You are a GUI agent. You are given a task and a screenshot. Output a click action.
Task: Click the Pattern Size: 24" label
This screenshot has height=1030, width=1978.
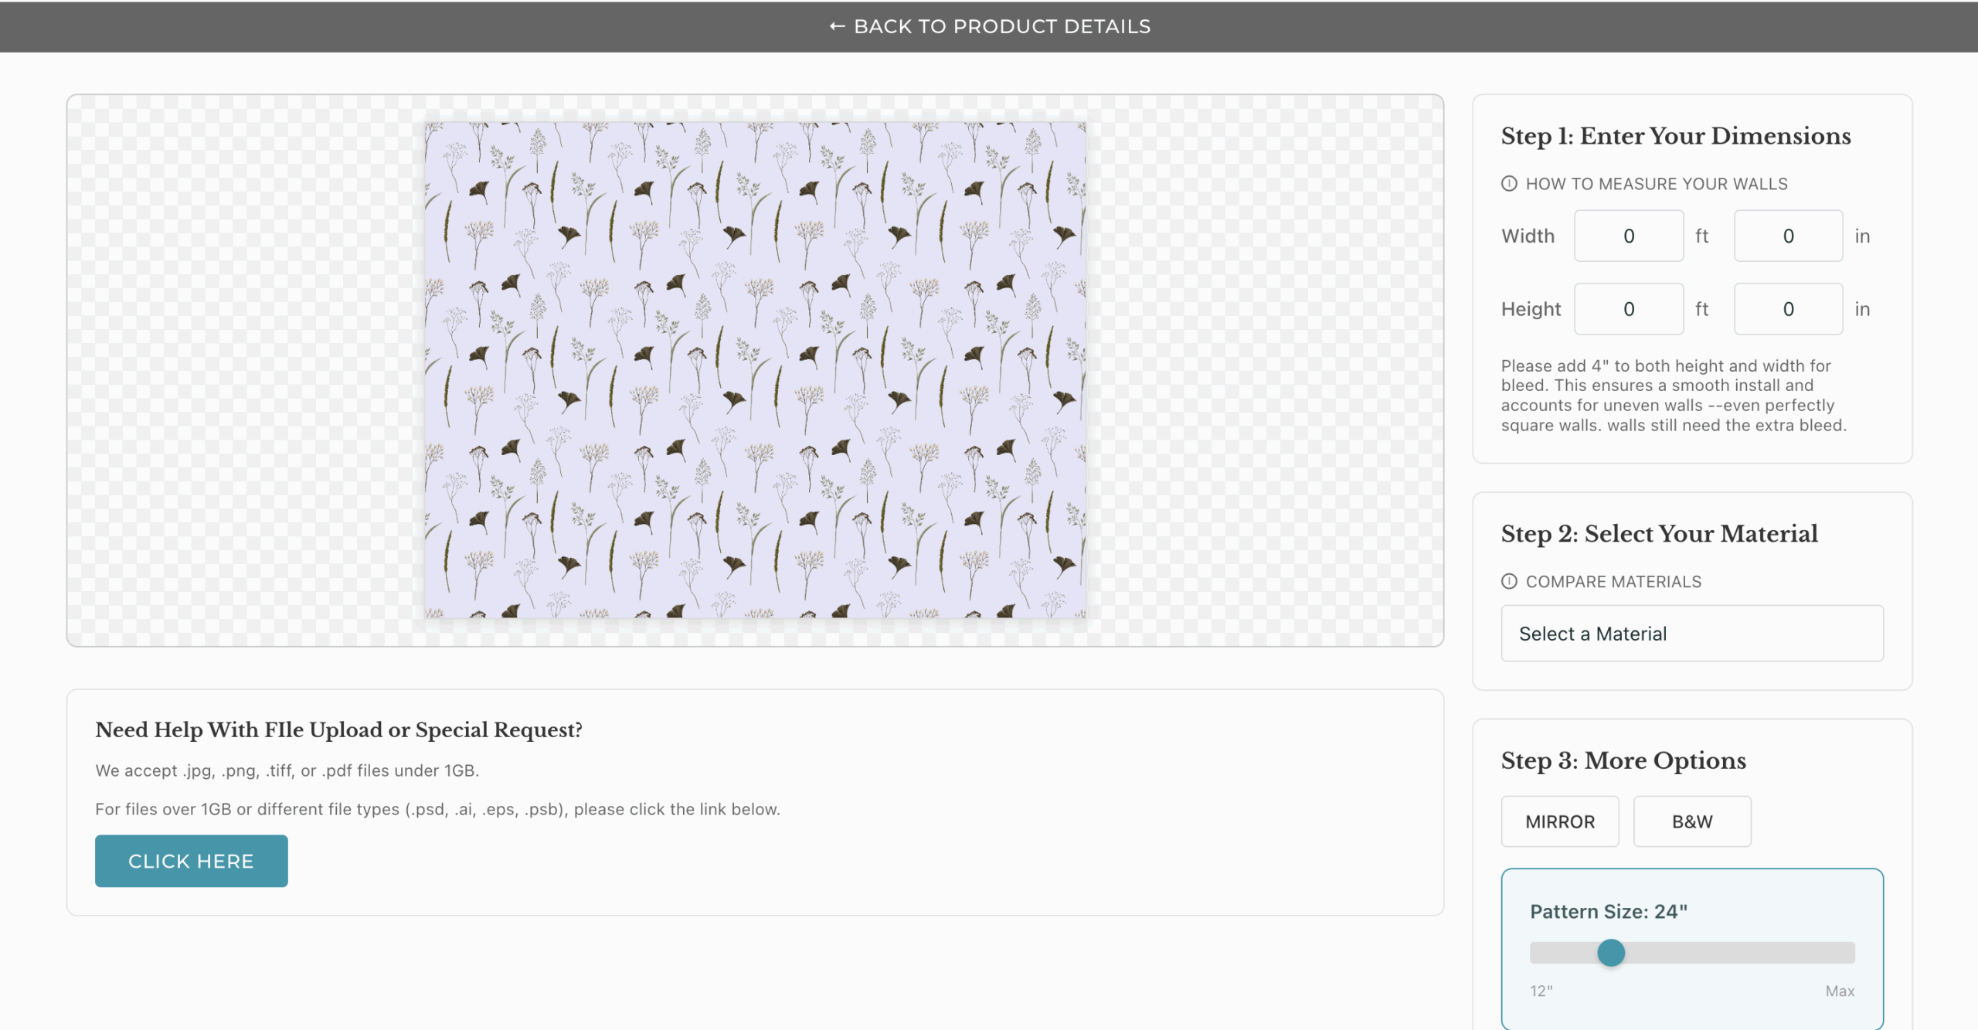(x=1608, y=912)
